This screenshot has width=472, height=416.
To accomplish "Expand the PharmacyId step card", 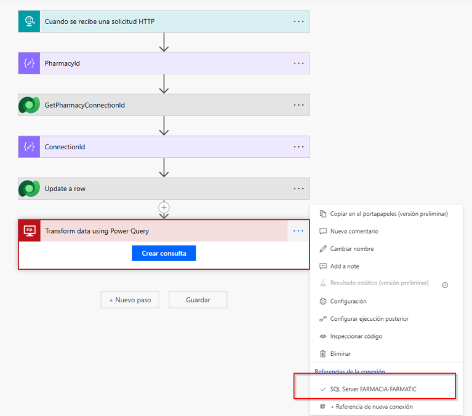I will coord(164,63).
